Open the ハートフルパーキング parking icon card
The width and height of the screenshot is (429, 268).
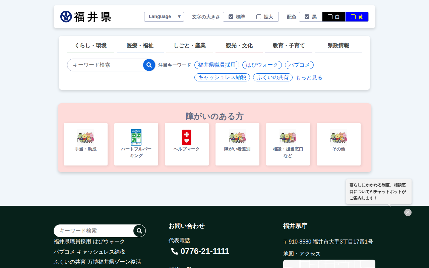coord(136,144)
